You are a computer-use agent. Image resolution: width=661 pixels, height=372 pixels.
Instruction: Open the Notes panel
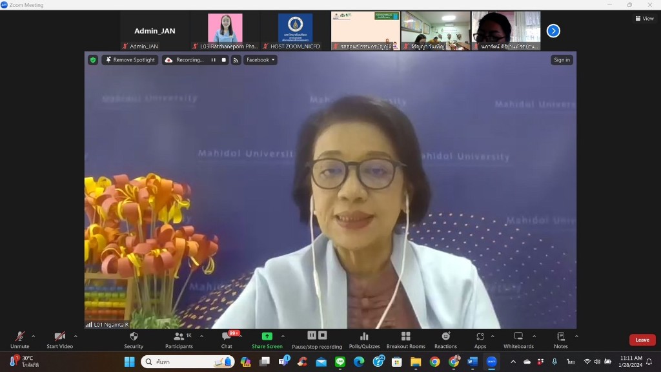point(561,340)
